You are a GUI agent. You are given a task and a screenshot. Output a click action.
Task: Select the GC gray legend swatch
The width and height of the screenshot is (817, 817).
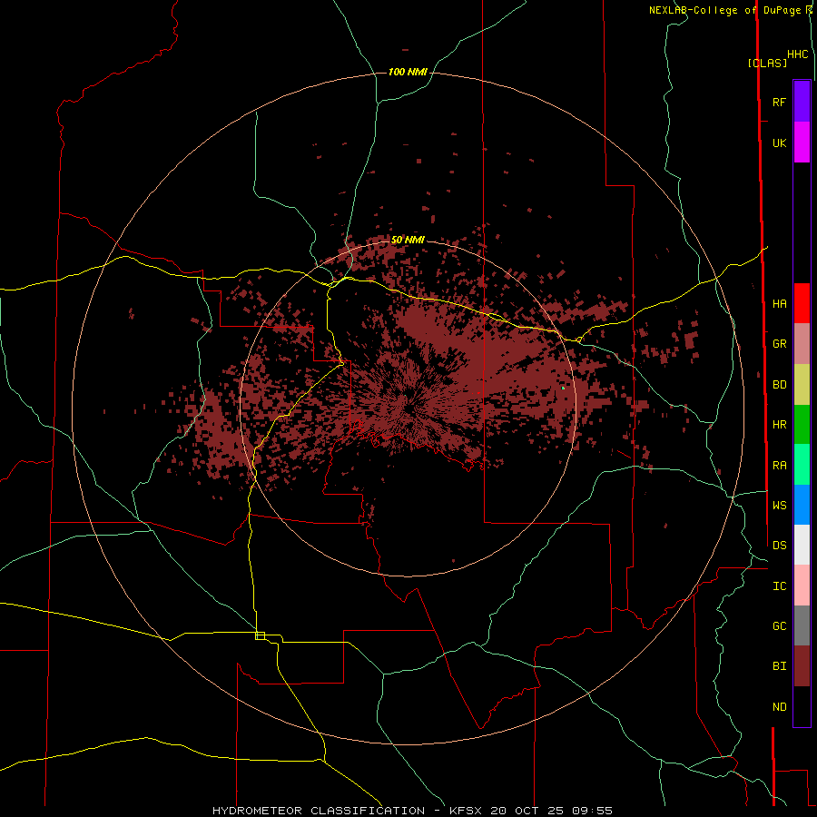click(x=802, y=625)
